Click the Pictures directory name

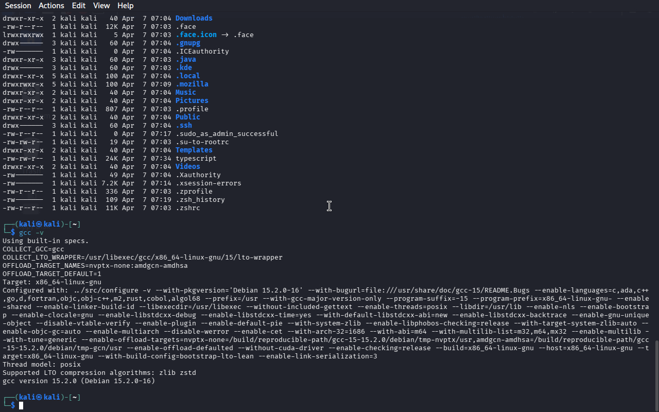pyautogui.click(x=192, y=100)
